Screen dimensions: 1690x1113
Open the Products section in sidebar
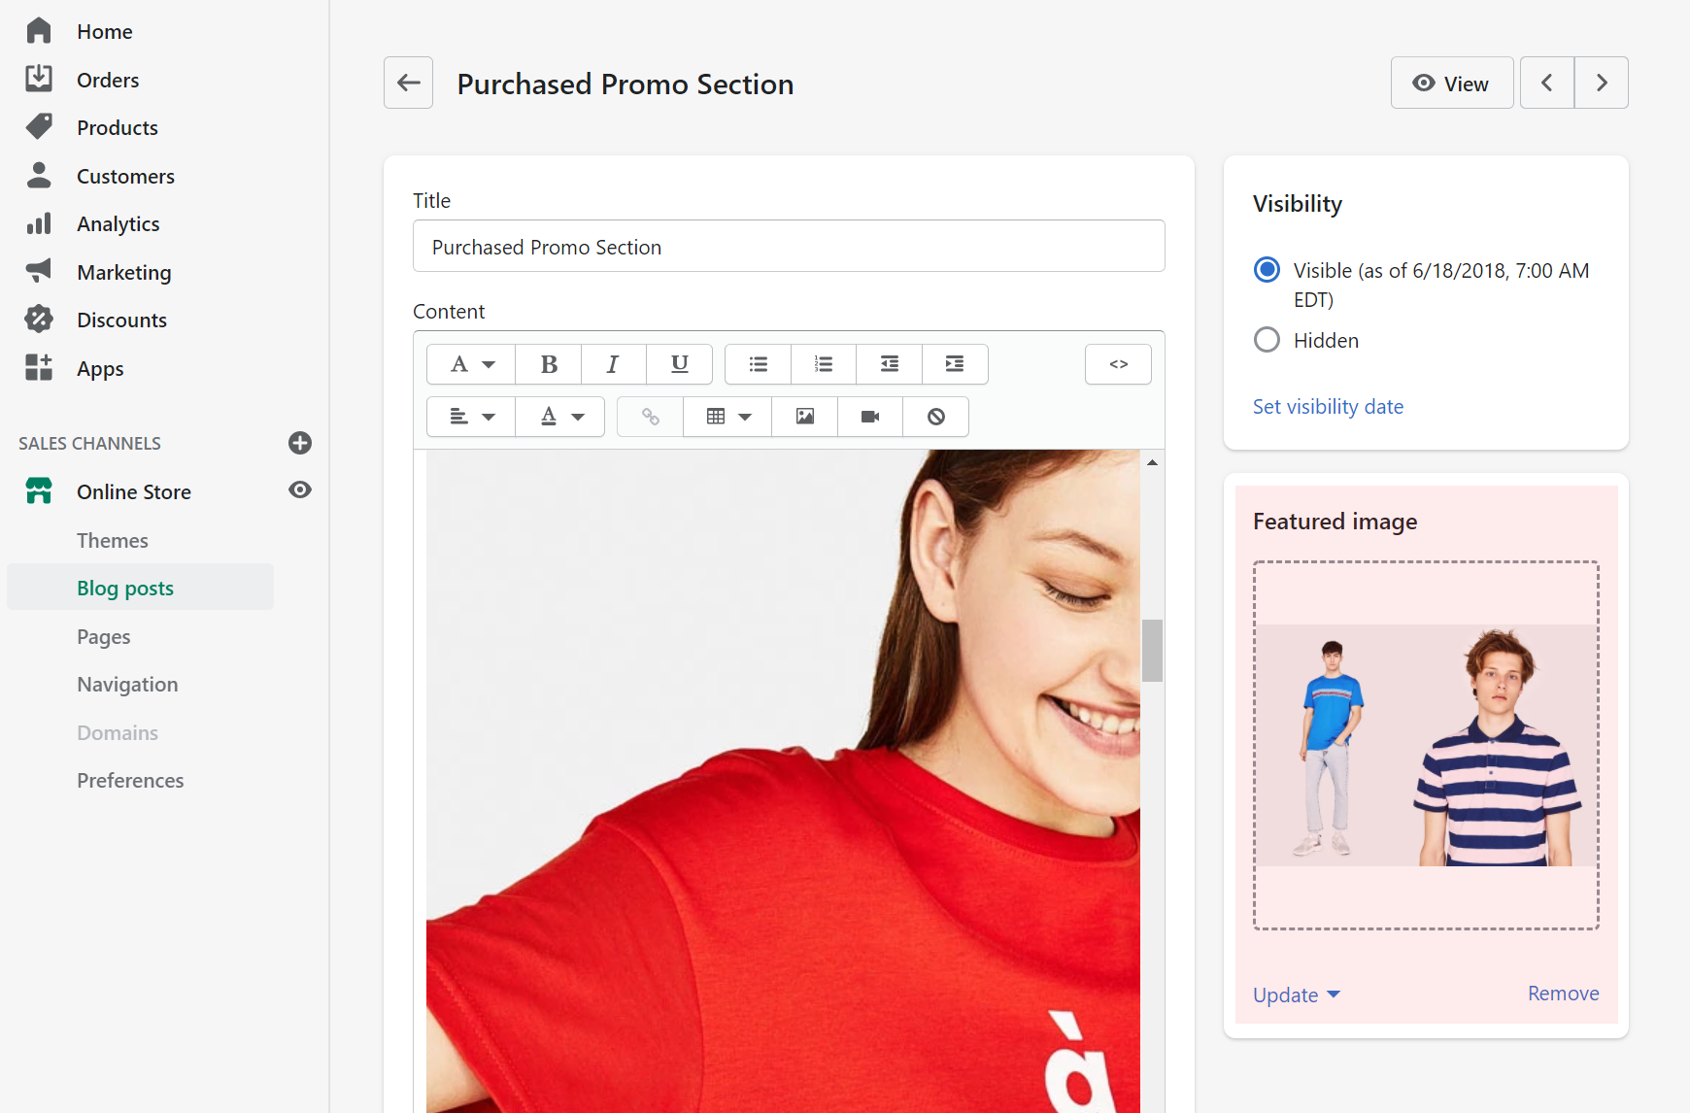[117, 128]
